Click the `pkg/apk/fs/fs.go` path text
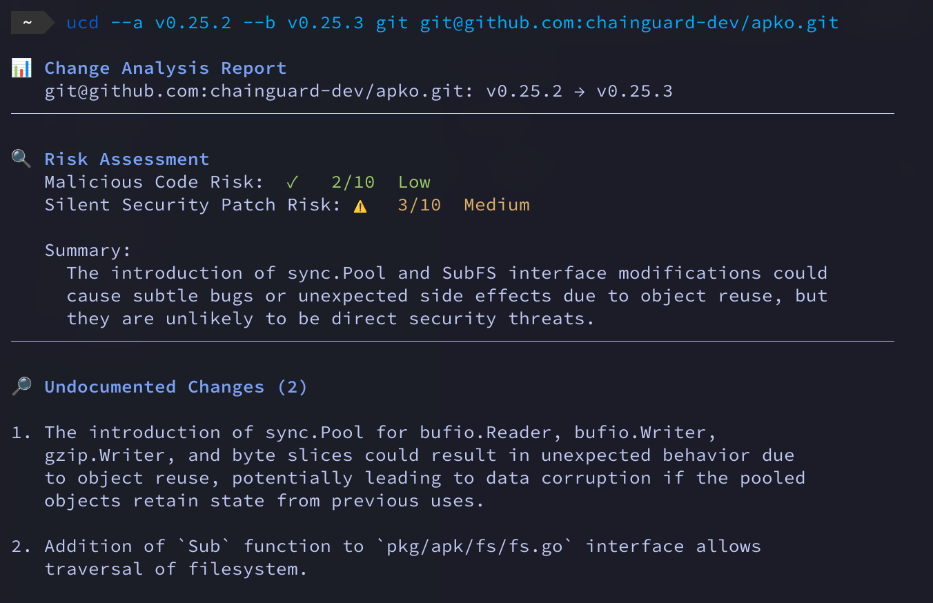The width and height of the screenshot is (933, 603). point(475,546)
